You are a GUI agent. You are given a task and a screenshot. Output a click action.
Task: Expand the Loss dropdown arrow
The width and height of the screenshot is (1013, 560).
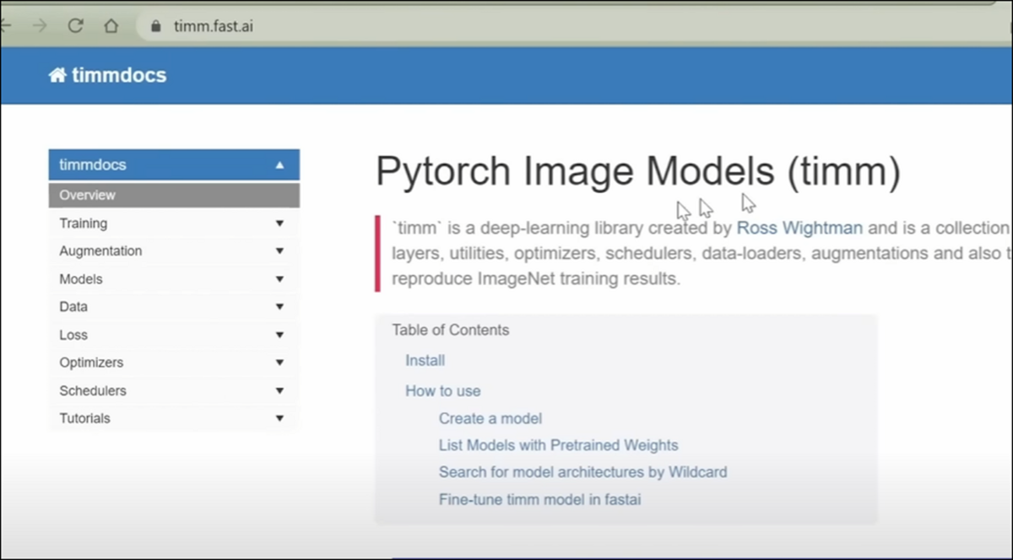click(x=279, y=335)
